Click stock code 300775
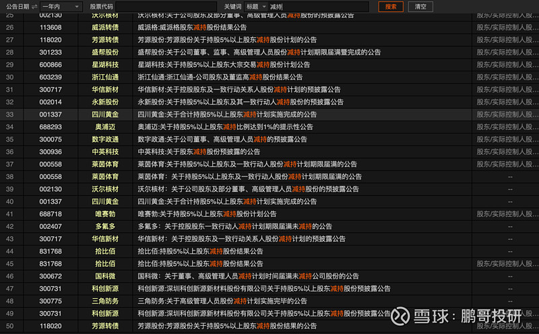 click(51, 301)
